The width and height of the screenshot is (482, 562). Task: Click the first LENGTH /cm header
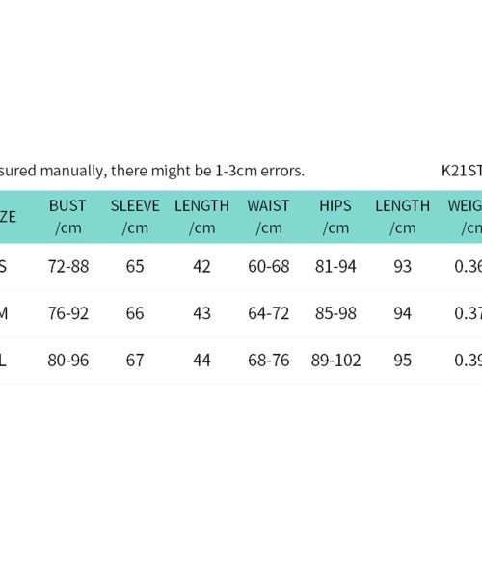click(x=201, y=217)
